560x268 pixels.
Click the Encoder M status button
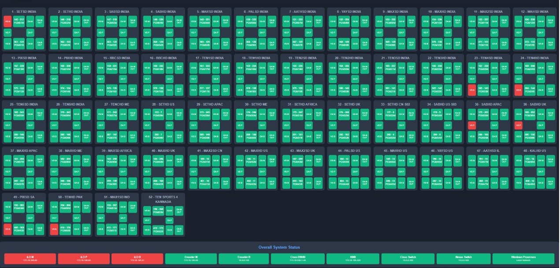[x=190, y=258]
